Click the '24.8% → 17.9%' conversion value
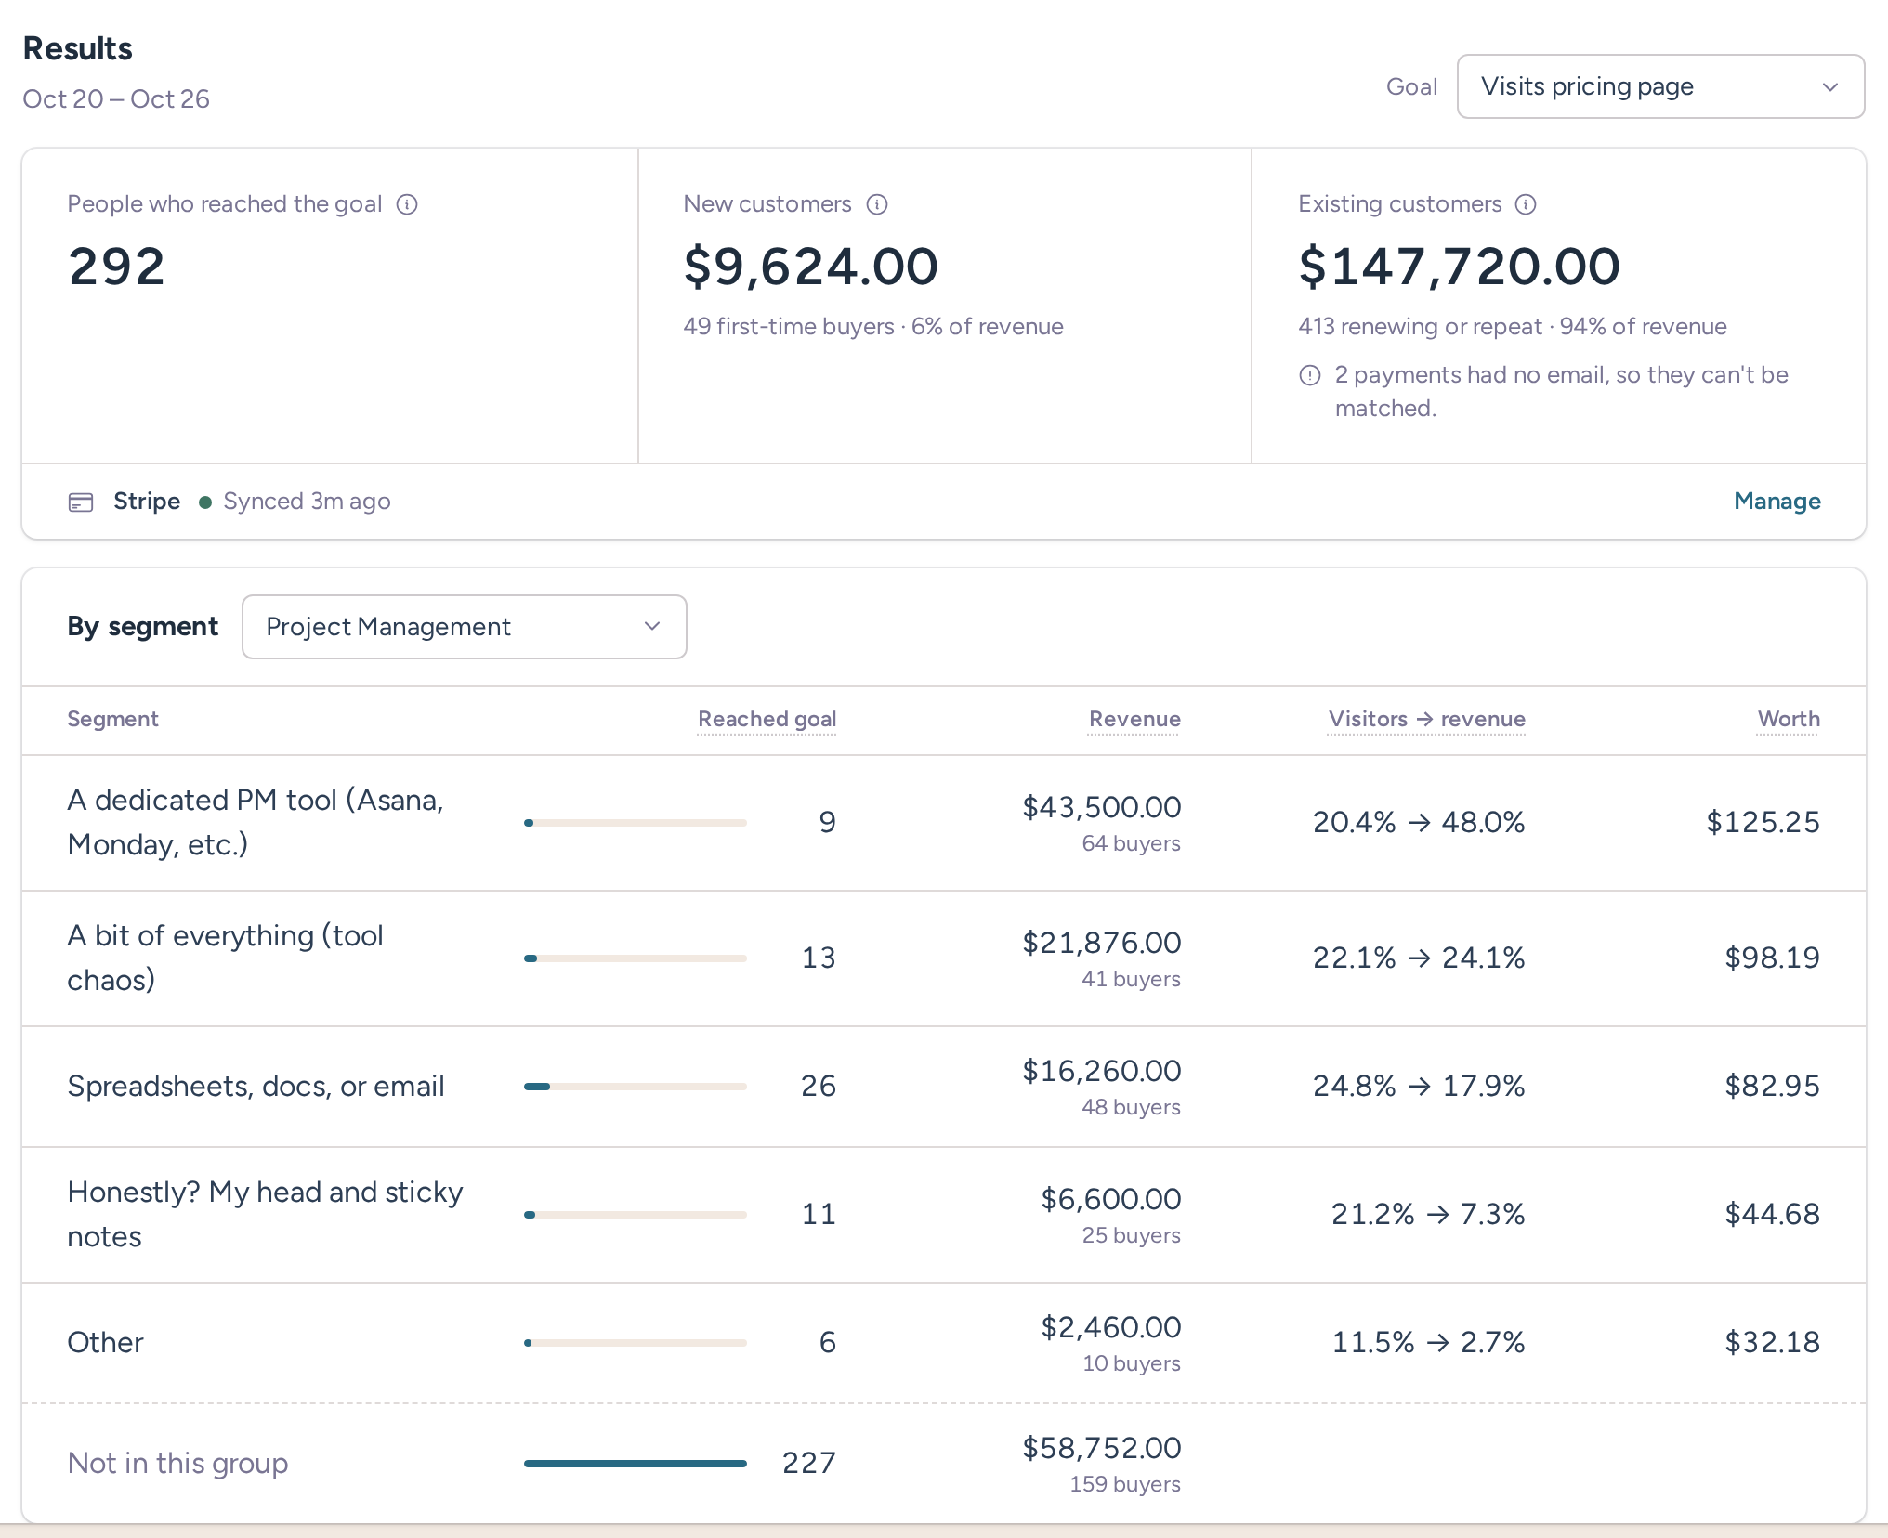The height and width of the screenshot is (1538, 1888). click(x=1419, y=1086)
